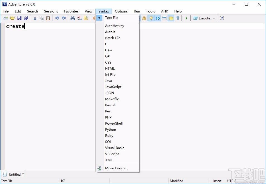The image size is (266, 184).
Task: Switch to the Untitled document tab
Action: tap(13, 174)
